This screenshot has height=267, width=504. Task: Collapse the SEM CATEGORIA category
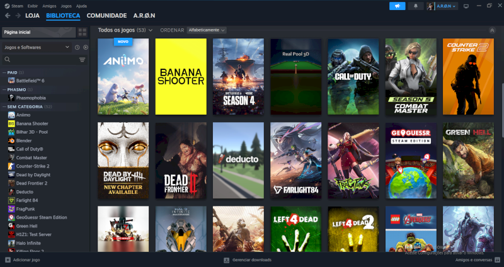coord(4,106)
